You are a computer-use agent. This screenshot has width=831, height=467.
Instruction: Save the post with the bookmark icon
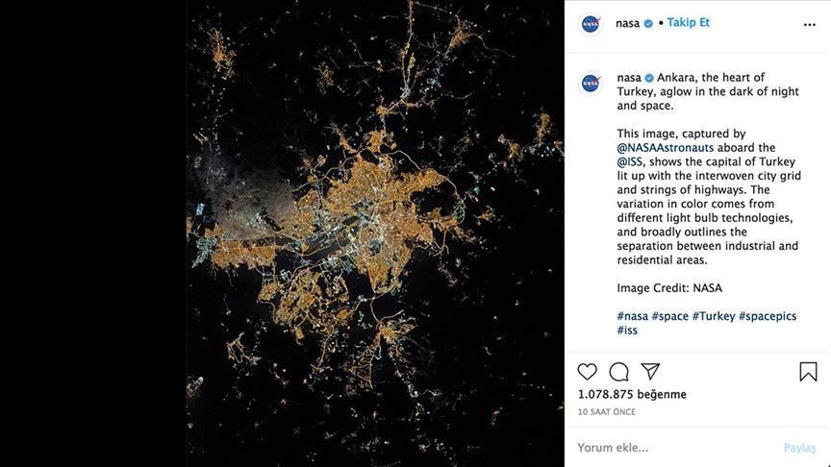[808, 372]
